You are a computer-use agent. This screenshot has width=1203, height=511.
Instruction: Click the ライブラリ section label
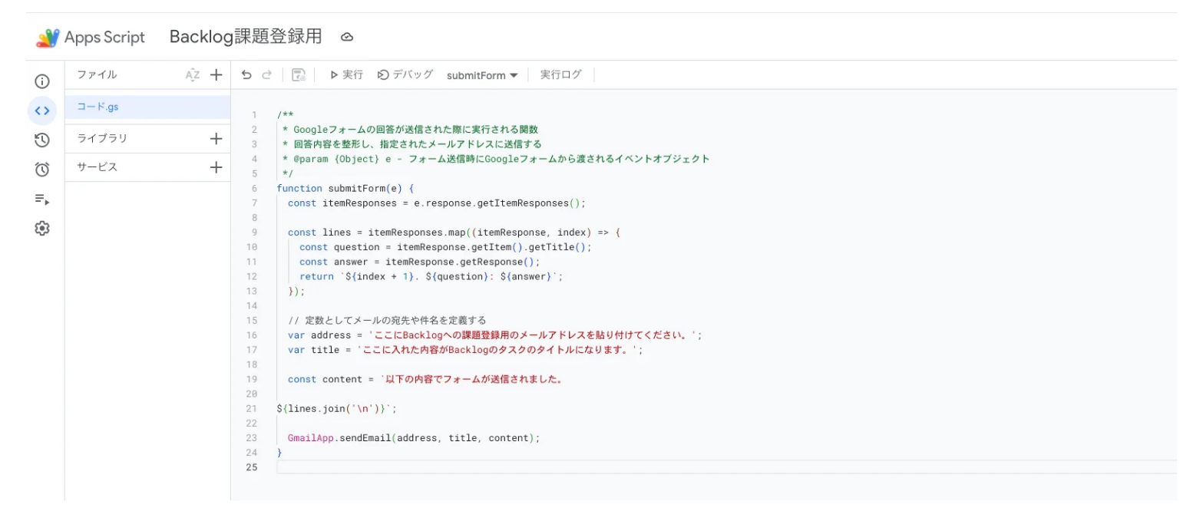pos(102,139)
